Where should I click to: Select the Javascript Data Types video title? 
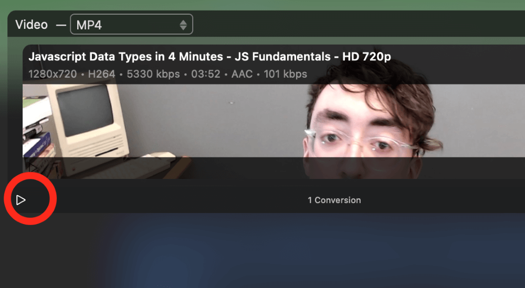click(x=209, y=57)
